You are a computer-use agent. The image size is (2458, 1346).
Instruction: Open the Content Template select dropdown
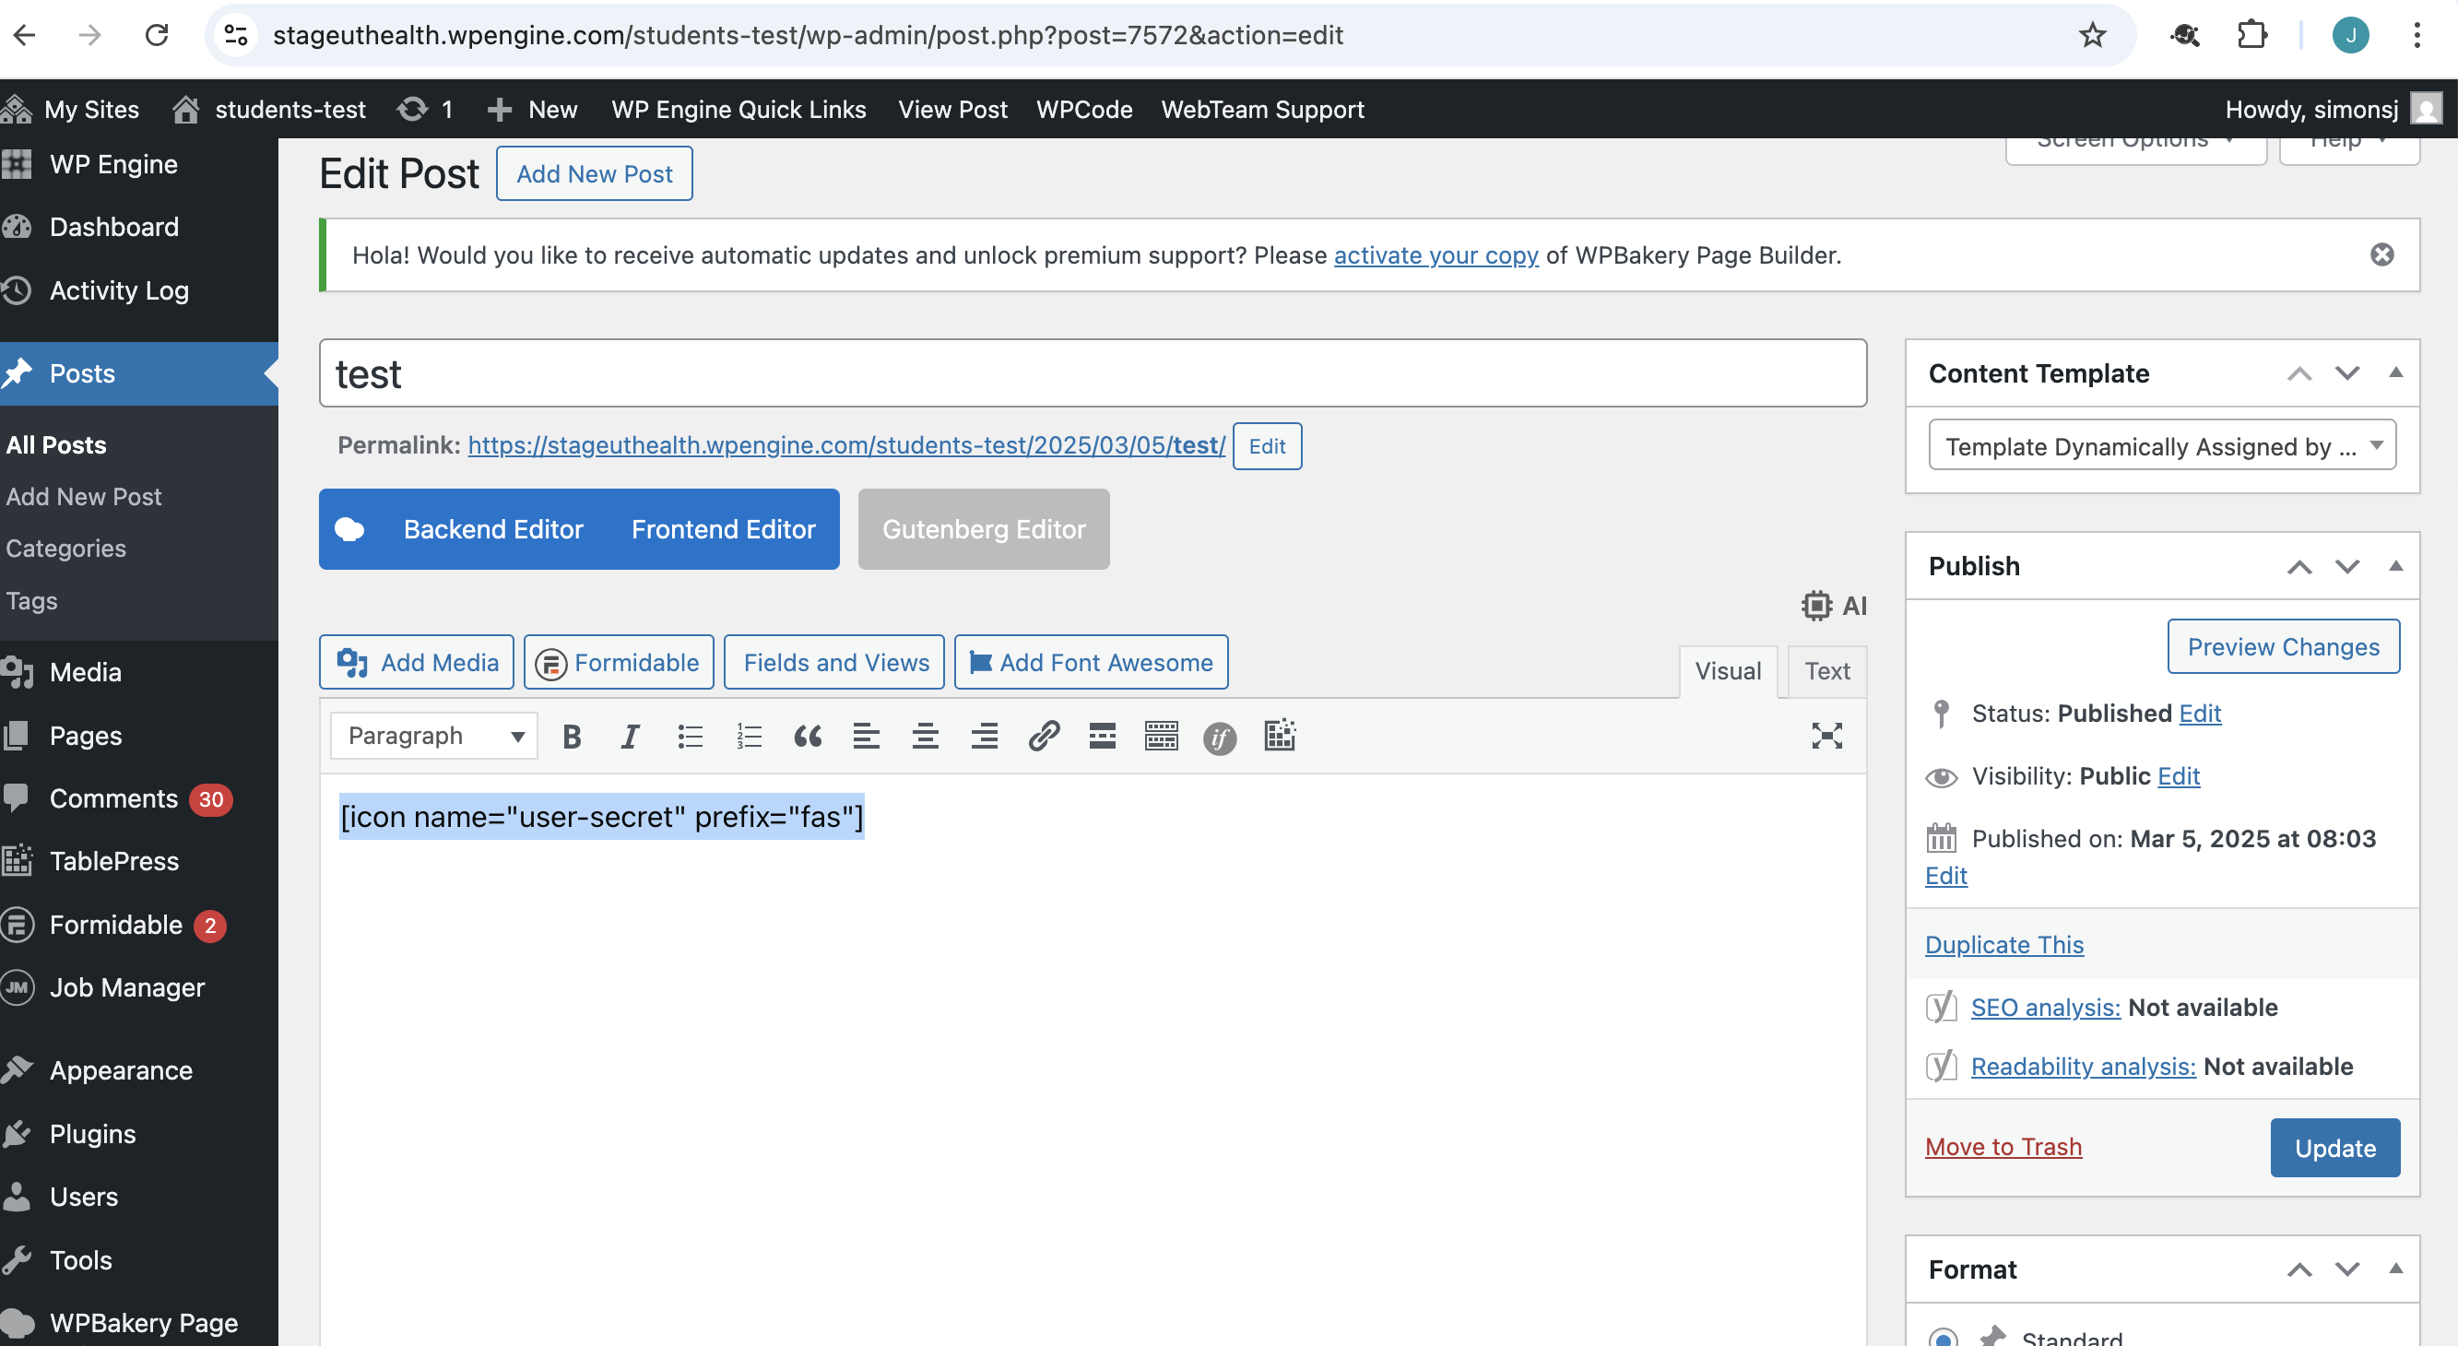[x=2162, y=445]
